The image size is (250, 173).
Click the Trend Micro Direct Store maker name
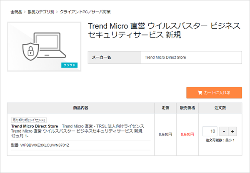tap(165, 57)
